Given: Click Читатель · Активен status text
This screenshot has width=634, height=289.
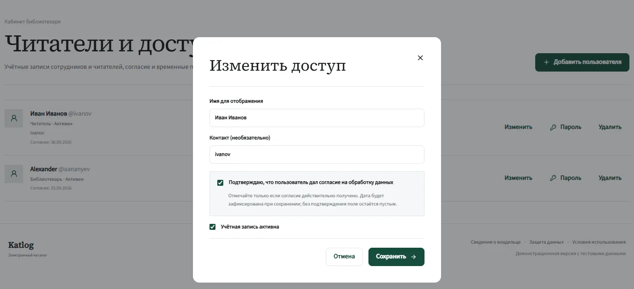Looking at the screenshot, I should (51, 124).
